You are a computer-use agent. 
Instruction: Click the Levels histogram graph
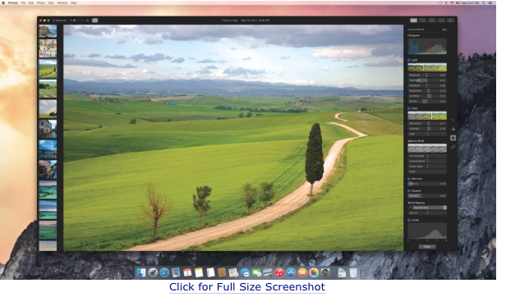[427, 231]
